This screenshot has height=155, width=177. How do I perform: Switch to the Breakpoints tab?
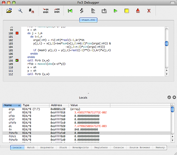point(81,147)
